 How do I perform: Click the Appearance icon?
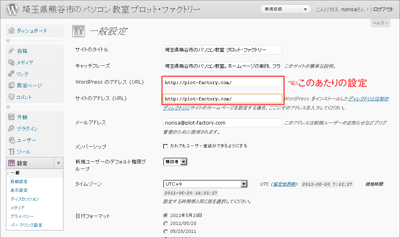pyautogui.click(x=11, y=117)
